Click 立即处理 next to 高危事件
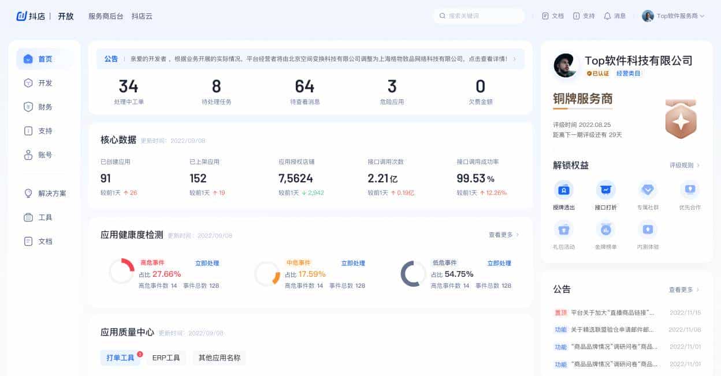 point(209,263)
